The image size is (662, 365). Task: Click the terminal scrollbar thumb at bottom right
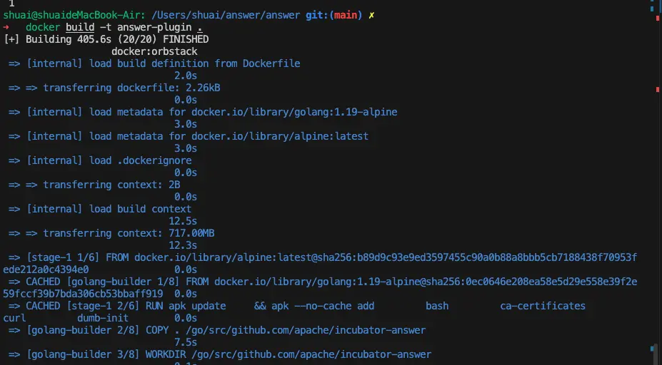tap(655, 354)
